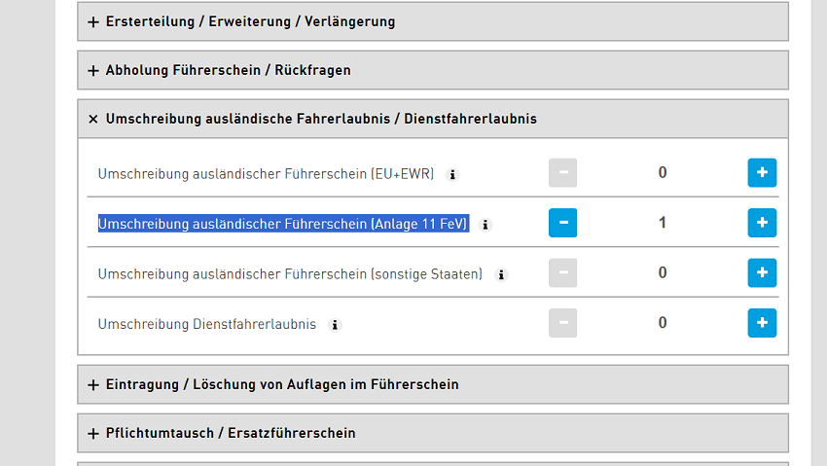Viewport: 827px width, 466px height.
Task: Click greyed minus for sonstige Staaten row
Action: (x=562, y=273)
